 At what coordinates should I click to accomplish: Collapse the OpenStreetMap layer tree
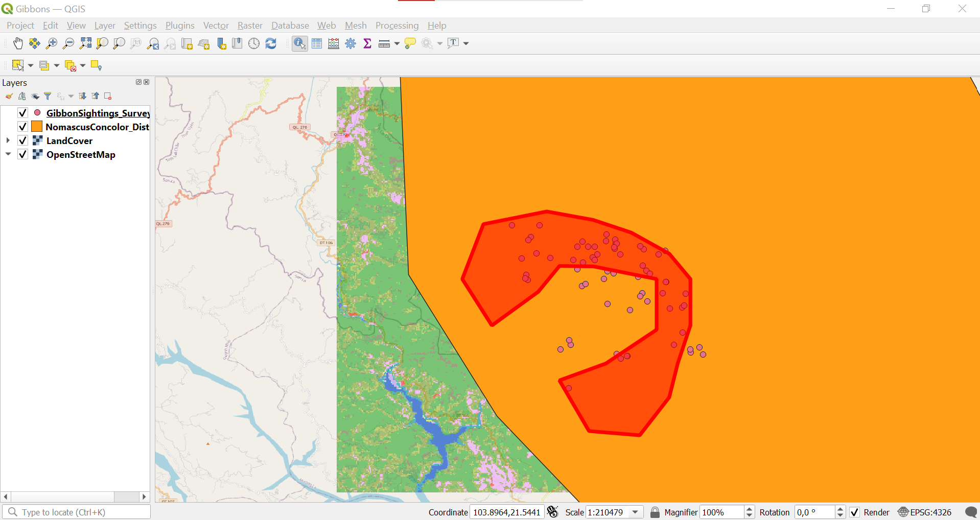(8, 154)
